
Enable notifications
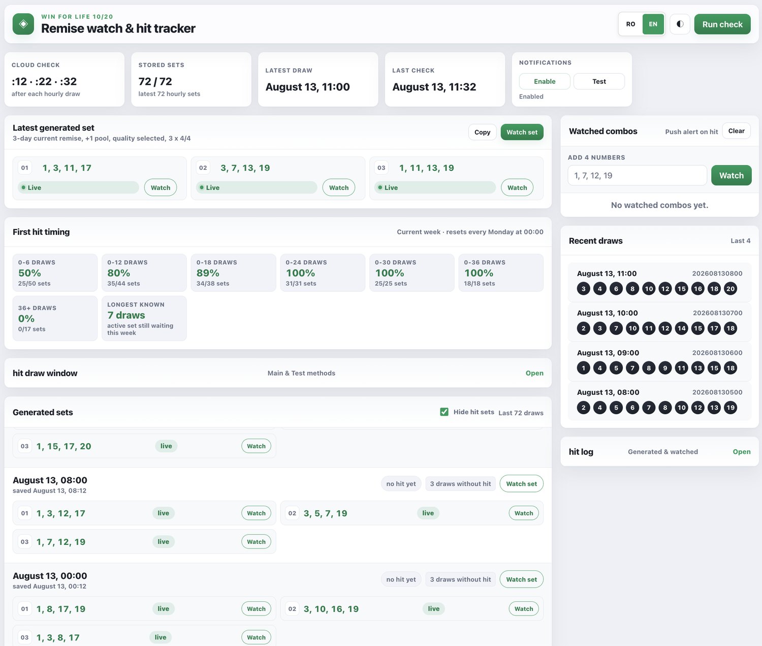tap(545, 81)
